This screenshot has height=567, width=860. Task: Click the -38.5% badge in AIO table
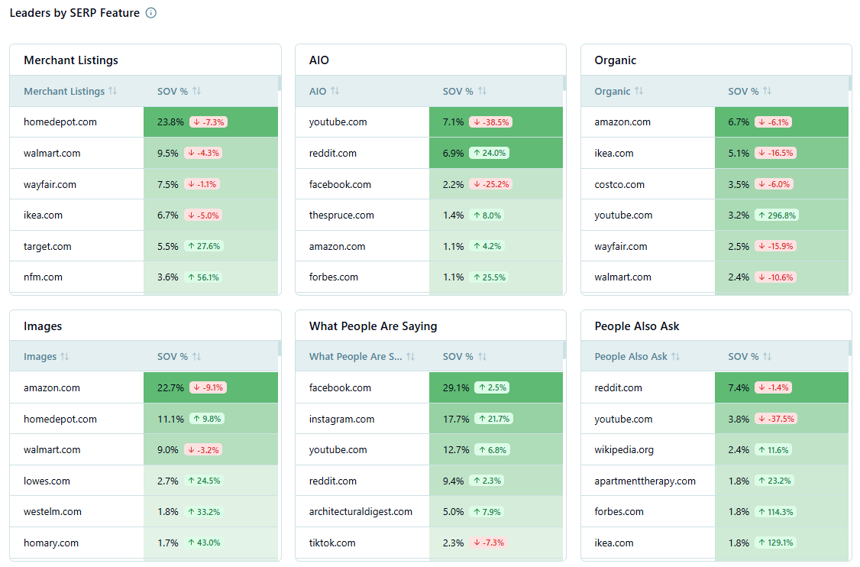491,122
